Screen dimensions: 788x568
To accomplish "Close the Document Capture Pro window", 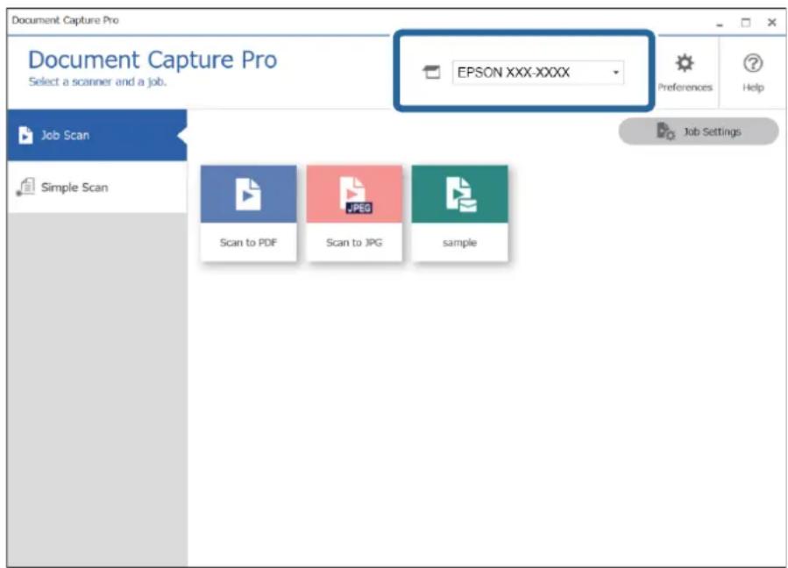I will [772, 23].
